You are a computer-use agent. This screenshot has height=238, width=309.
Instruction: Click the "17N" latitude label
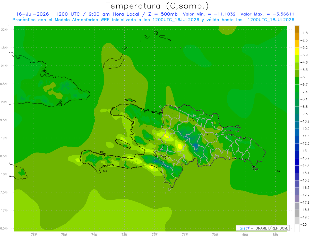(x=4, y=210)
